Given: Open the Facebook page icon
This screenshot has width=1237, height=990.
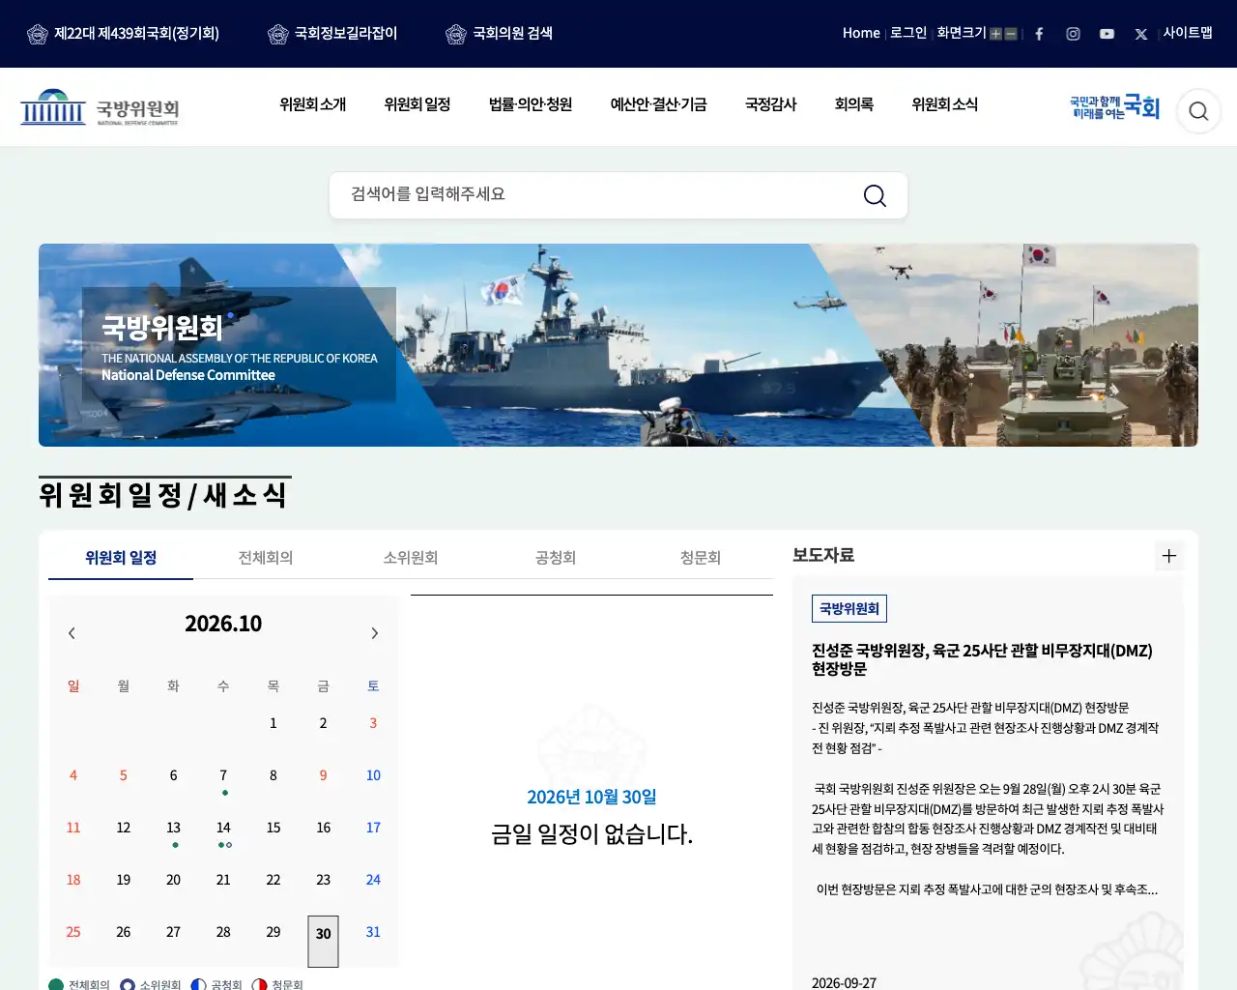Looking at the screenshot, I should click(1039, 34).
